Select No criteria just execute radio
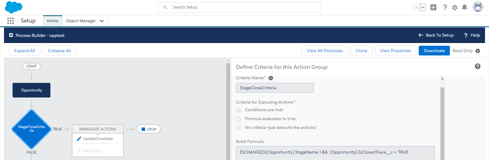Screen dimensions: 489x160 click(239, 128)
